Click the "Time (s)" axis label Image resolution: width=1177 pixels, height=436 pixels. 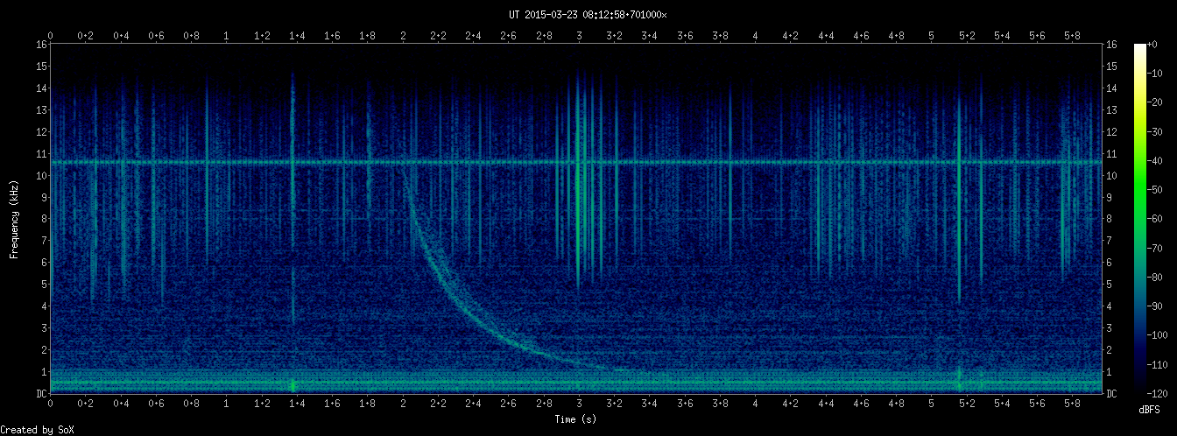(x=577, y=419)
